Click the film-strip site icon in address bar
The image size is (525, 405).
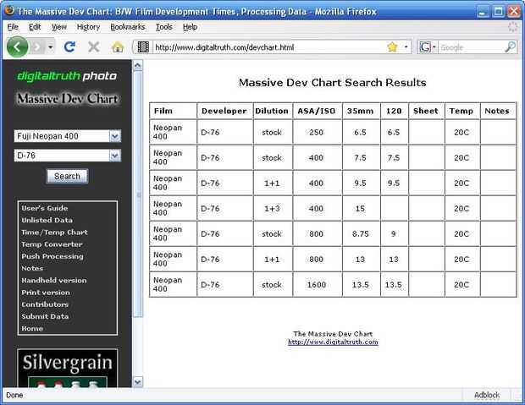pos(143,47)
